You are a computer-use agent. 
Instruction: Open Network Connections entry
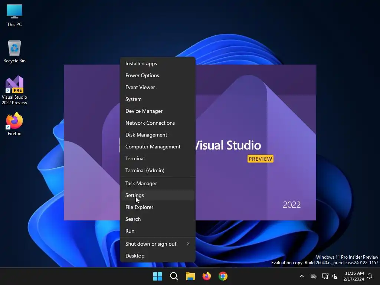point(157,123)
